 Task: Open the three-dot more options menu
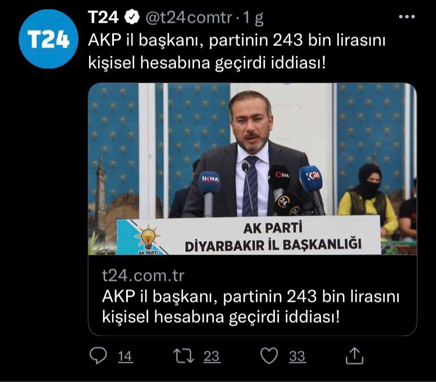pyautogui.click(x=406, y=17)
